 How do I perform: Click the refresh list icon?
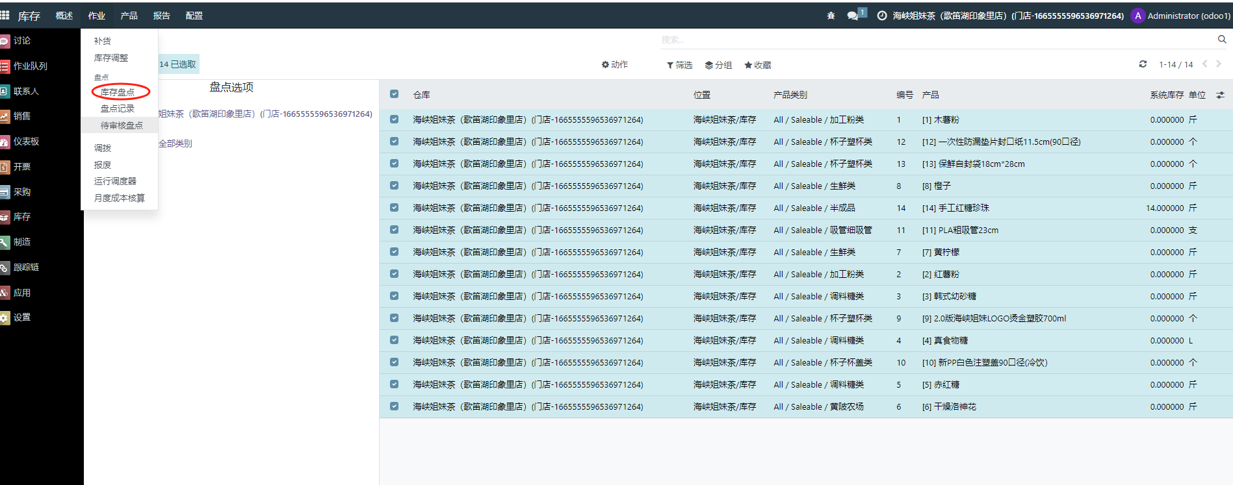pyautogui.click(x=1143, y=64)
